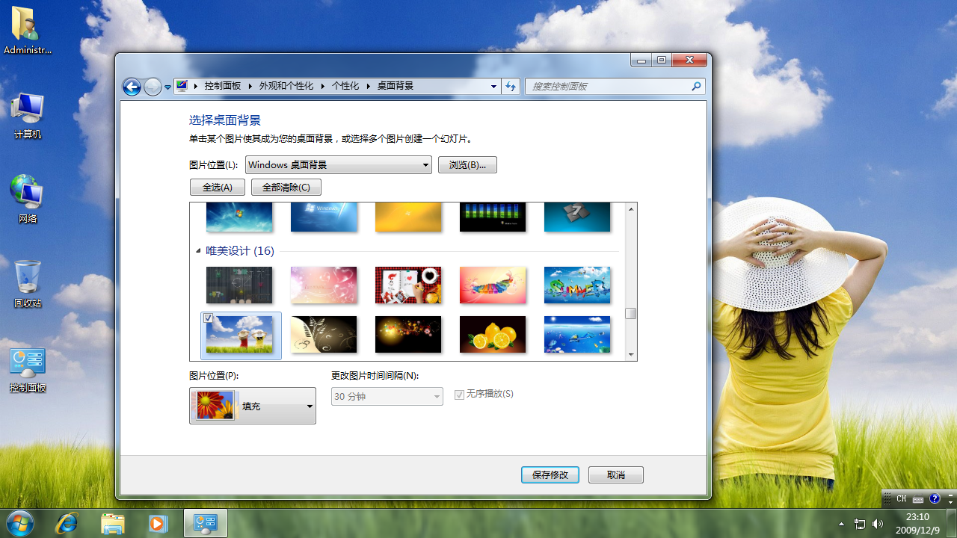The width and height of the screenshot is (957, 538).
Task: Click the 全选(A) button
Action: pos(218,187)
